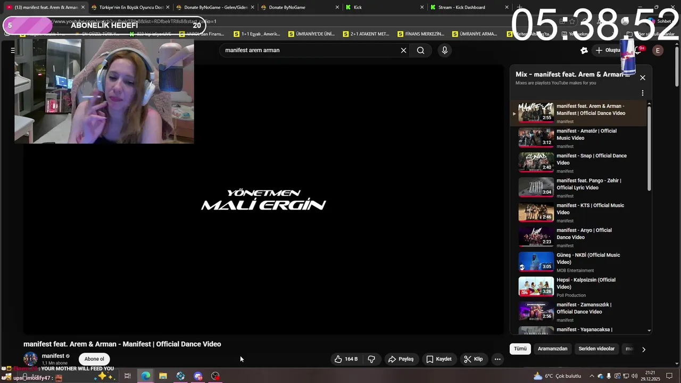Select the Aramanızdan filter chip
Image resolution: width=681 pixels, height=383 pixels.
tap(552, 349)
